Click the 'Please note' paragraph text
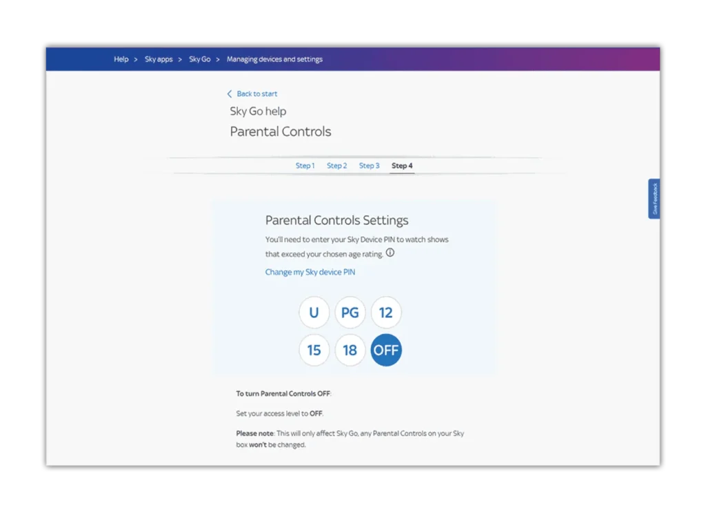 pos(350,439)
